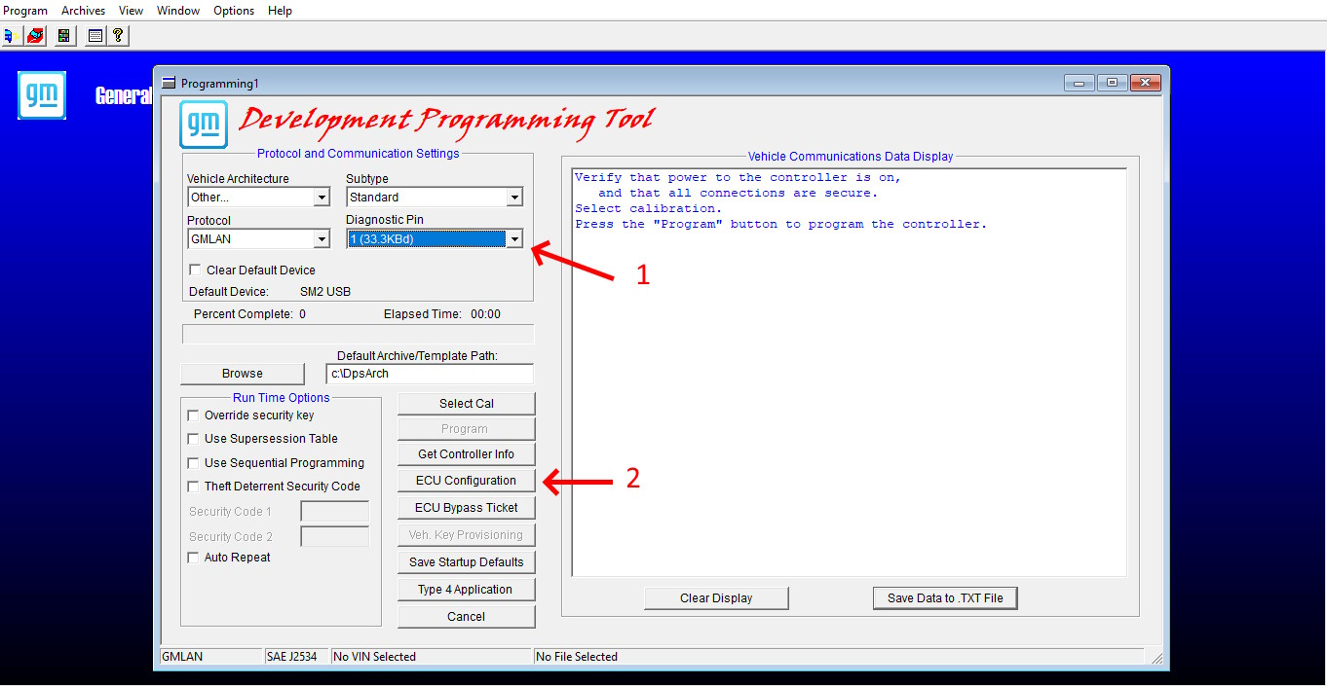
Task: Click the Browse button
Action: coord(243,374)
